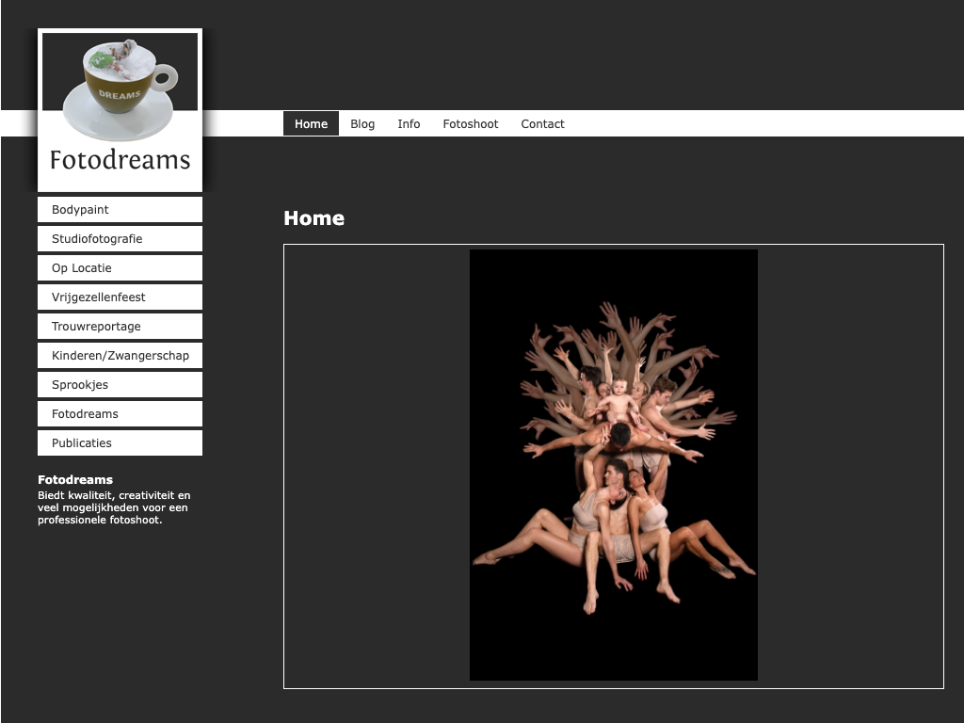Click the coffee cup logo image
This screenshot has width=964, height=723.
120,86
